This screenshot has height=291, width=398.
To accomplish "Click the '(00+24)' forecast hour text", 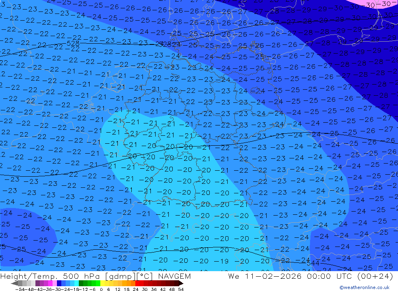I will point(375,276).
